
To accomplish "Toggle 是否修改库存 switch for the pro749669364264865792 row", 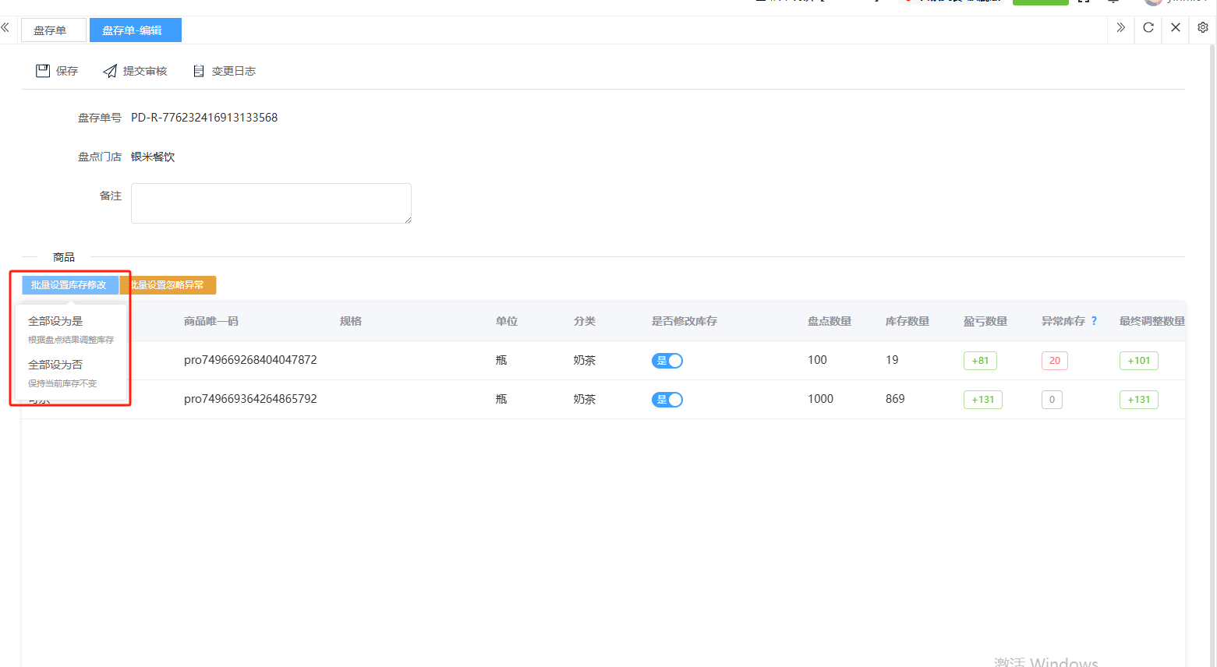I will coord(667,400).
